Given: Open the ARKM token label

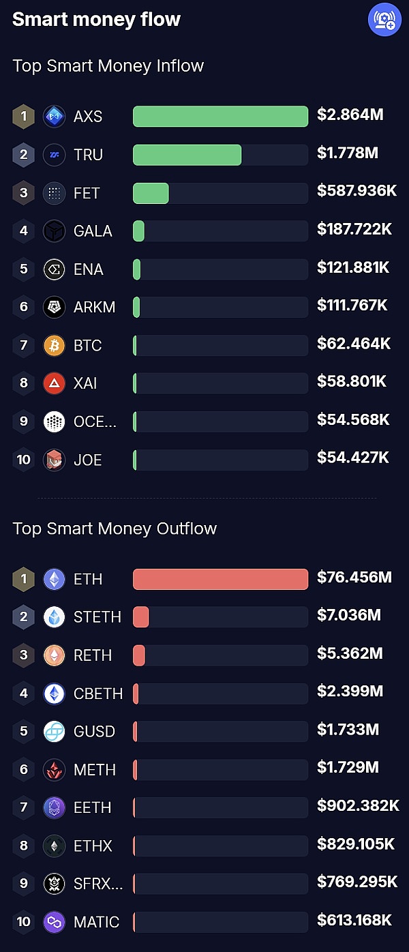Looking at the screenshot, I should 94,308.
